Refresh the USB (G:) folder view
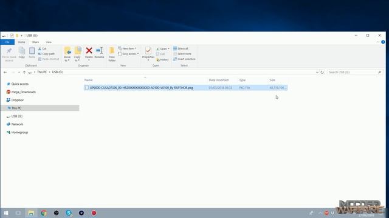The image size is (389, 218). pyautogui.click(x=322, y=72)
